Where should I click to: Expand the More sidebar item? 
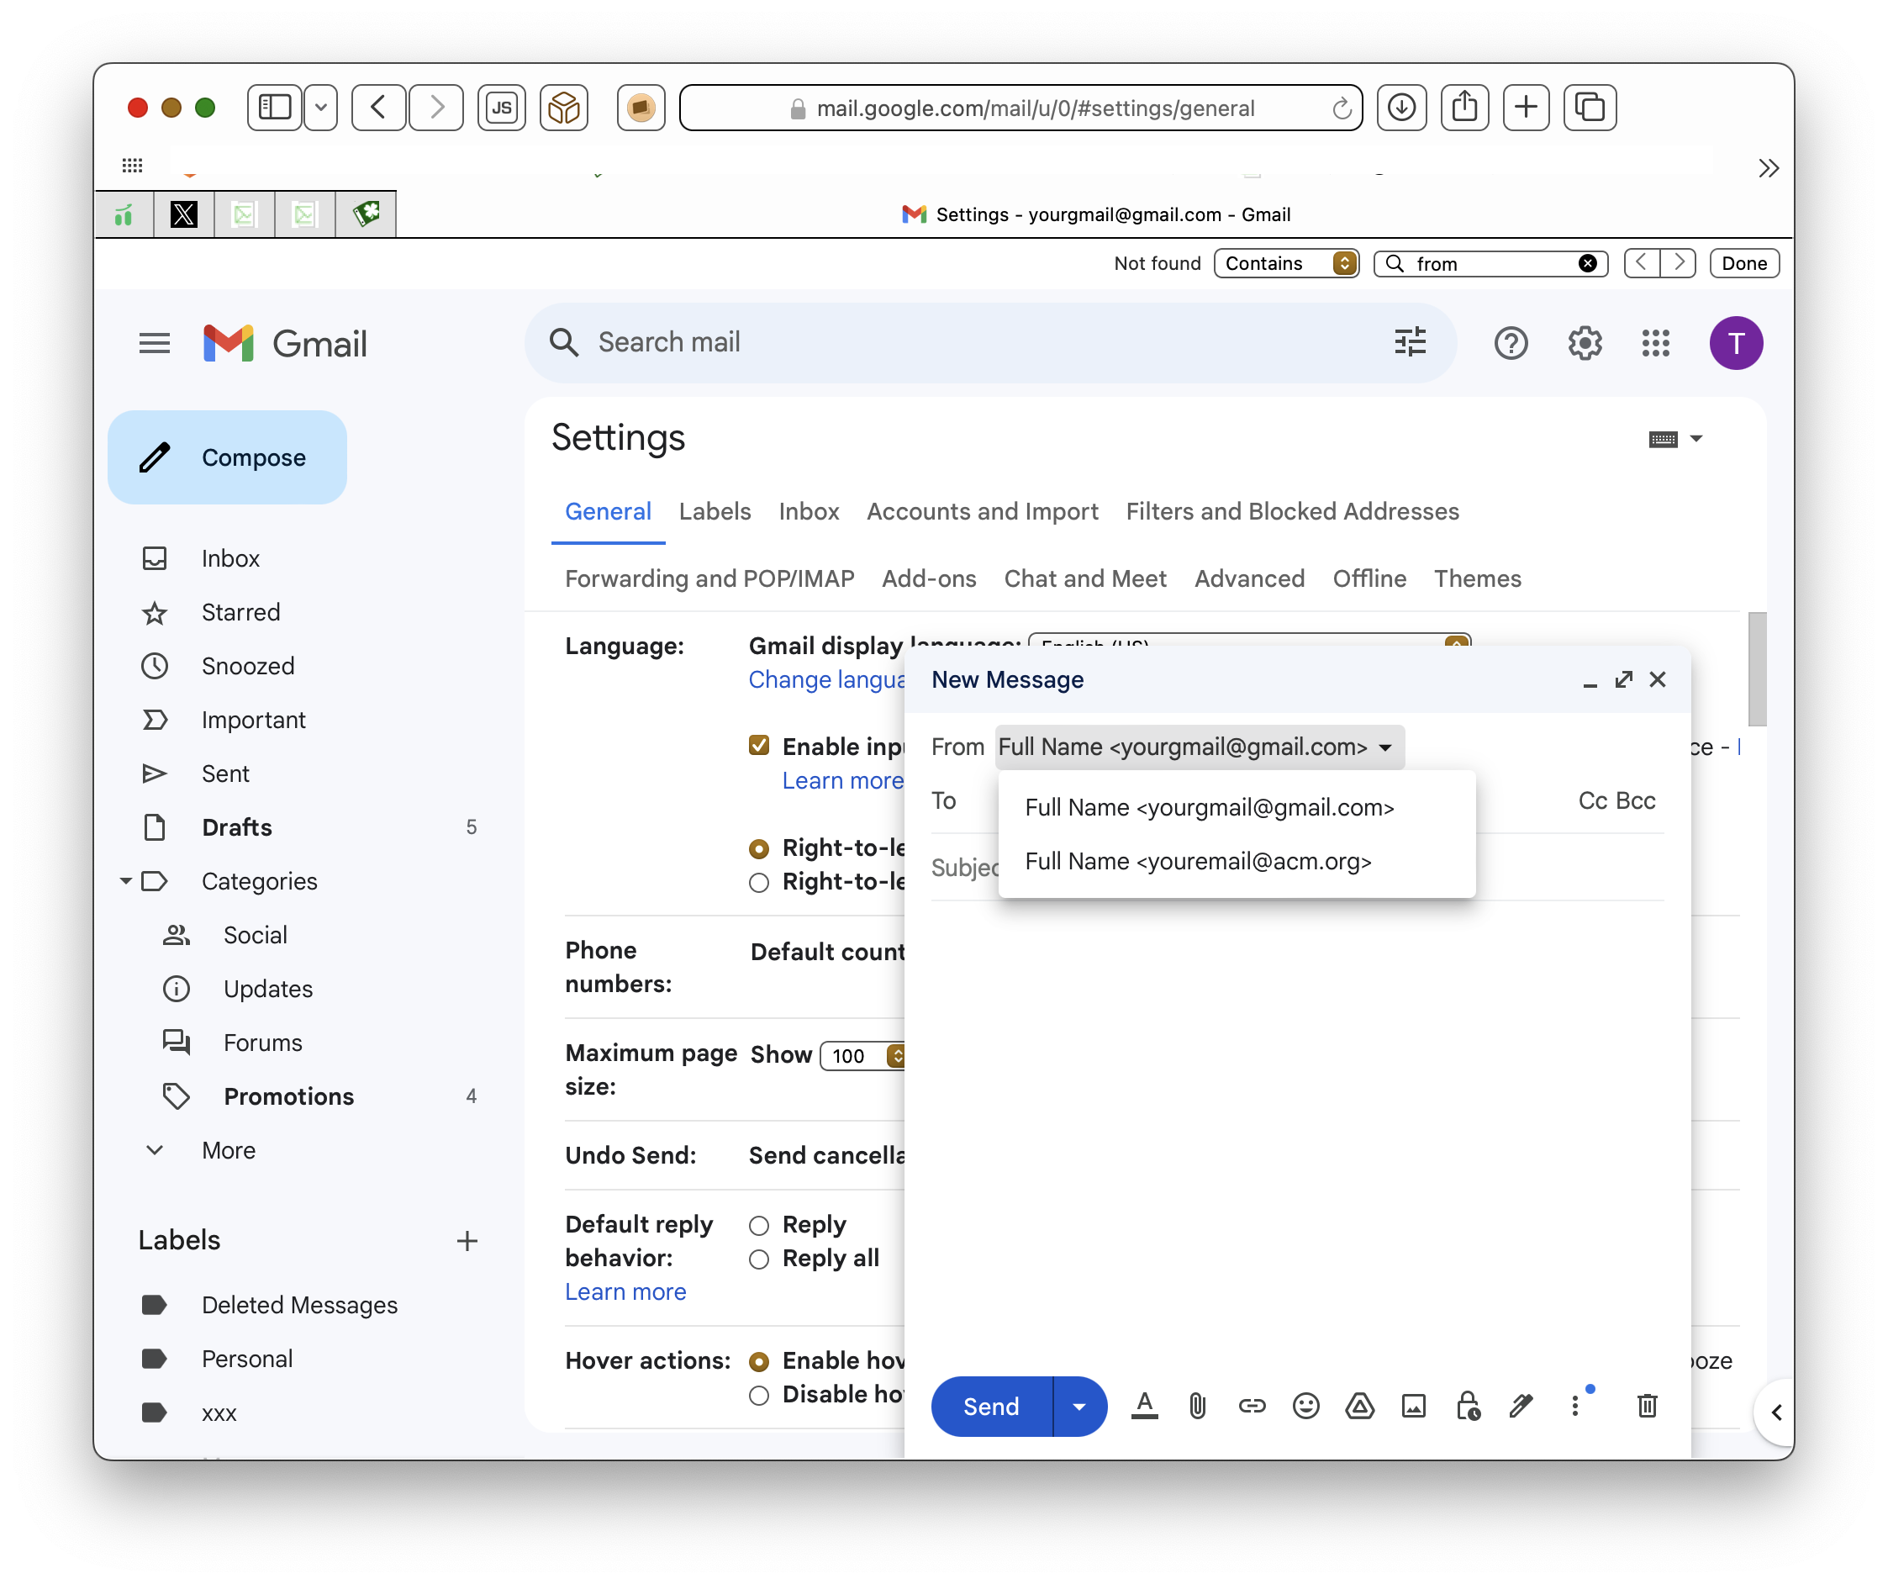pyautogui.click(x=229, y=1151)
